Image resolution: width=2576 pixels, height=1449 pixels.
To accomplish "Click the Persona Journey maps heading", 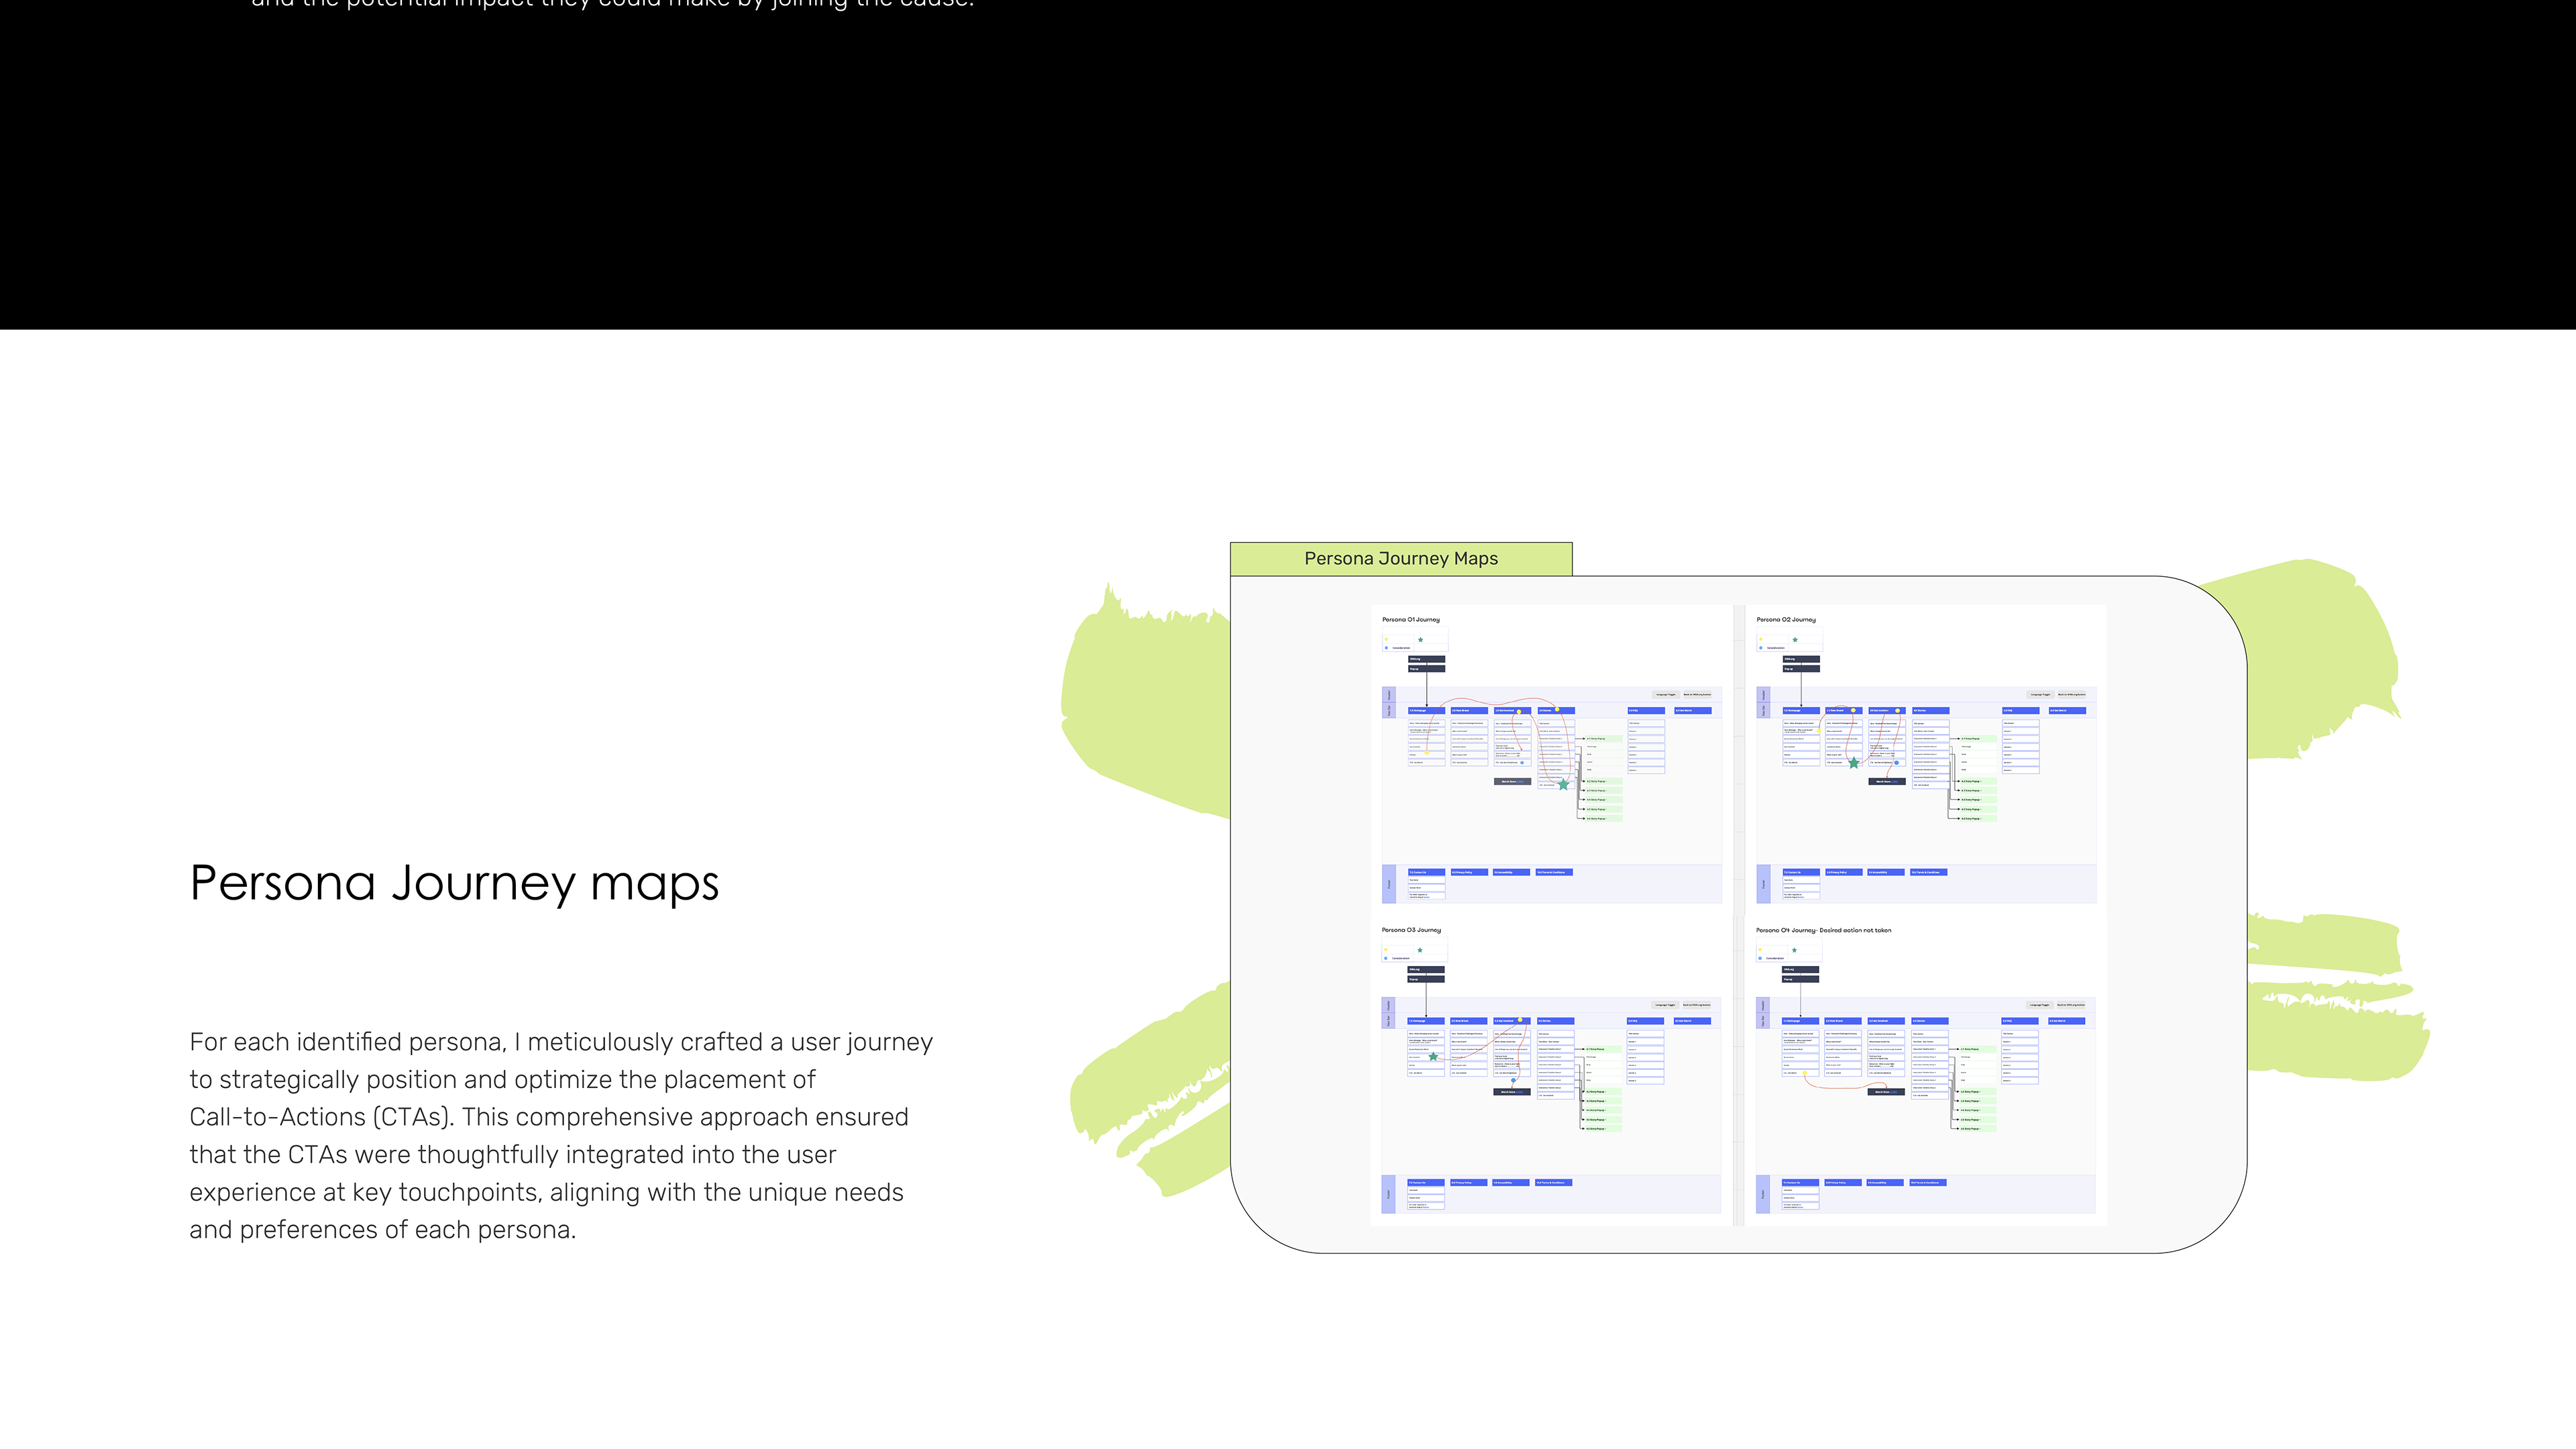I will [x=454, y=883].
